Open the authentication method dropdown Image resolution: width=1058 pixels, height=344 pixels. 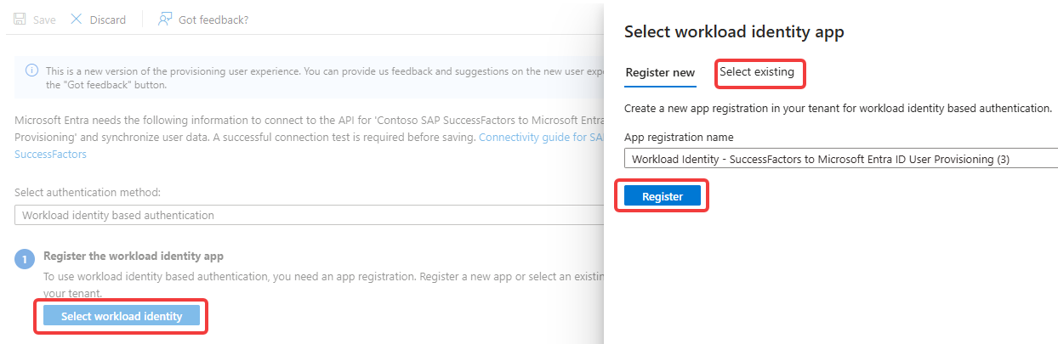(x=310, y=215)
